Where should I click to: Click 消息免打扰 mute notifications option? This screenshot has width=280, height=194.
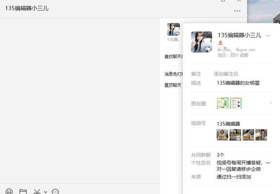tap(174, 74)
